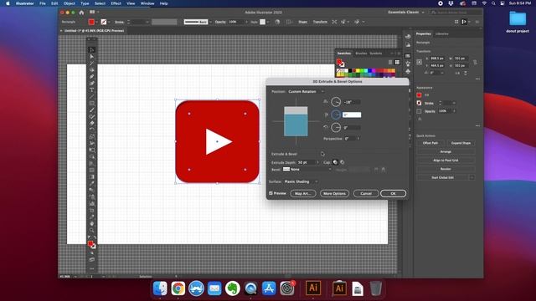Open the Basic brush definition dropdown
The image size is (536, 301).
[210, 22]
